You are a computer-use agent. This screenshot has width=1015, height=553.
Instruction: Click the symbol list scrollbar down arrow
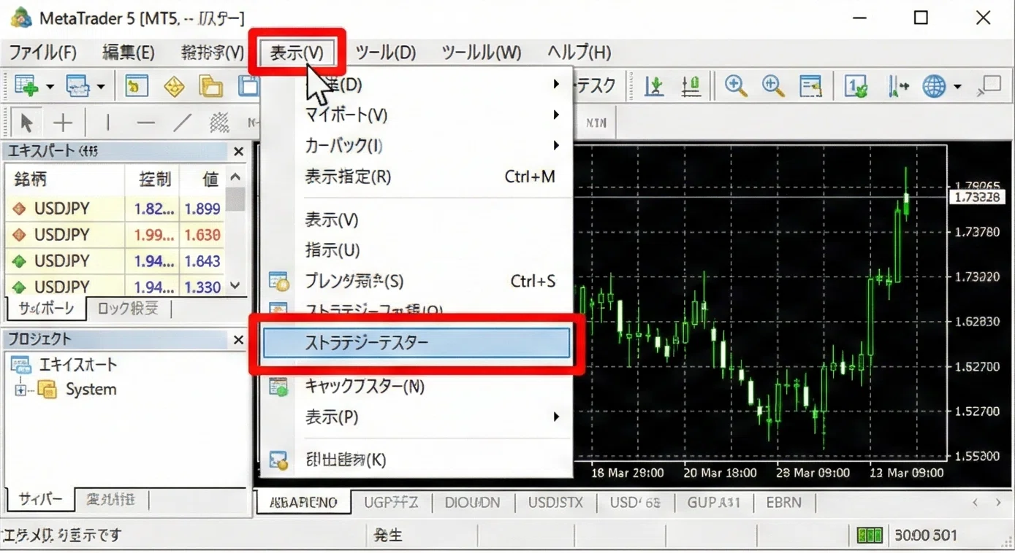235,287
